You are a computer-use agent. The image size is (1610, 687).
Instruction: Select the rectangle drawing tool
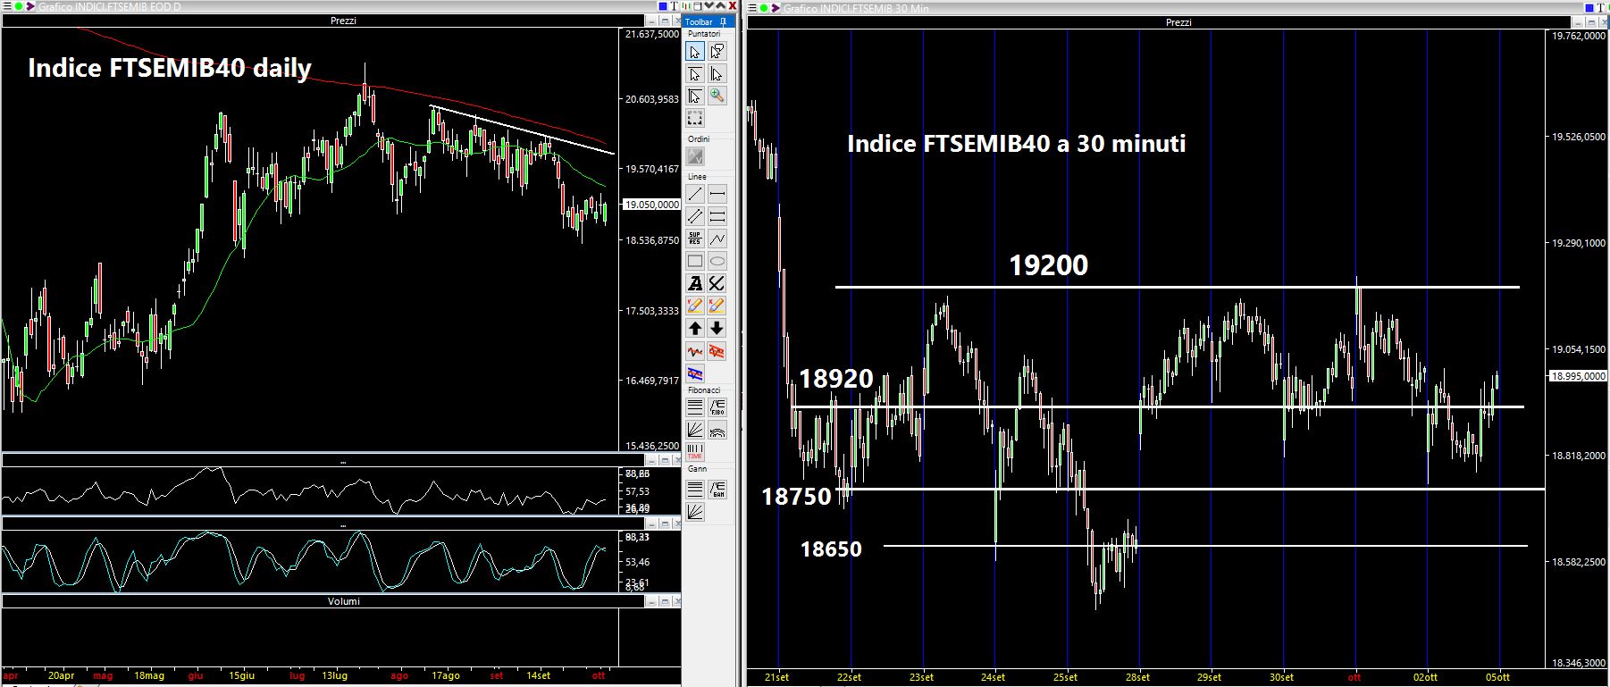[695, 261]
